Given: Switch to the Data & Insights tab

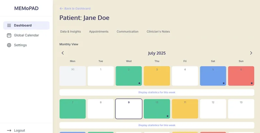Looking at the screenshot, I should pyautogui.click(x=71, y=31).
